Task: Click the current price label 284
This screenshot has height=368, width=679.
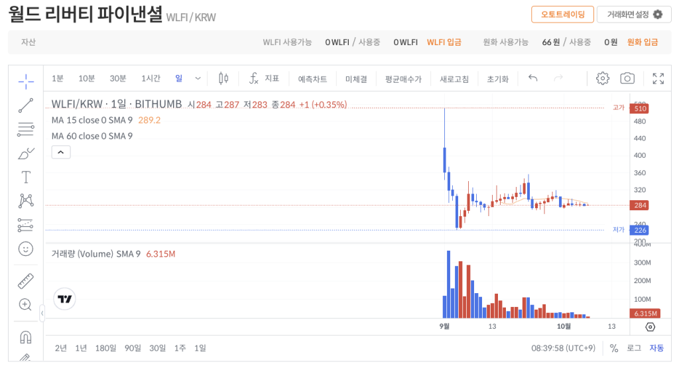Action: tap(640, 206)
